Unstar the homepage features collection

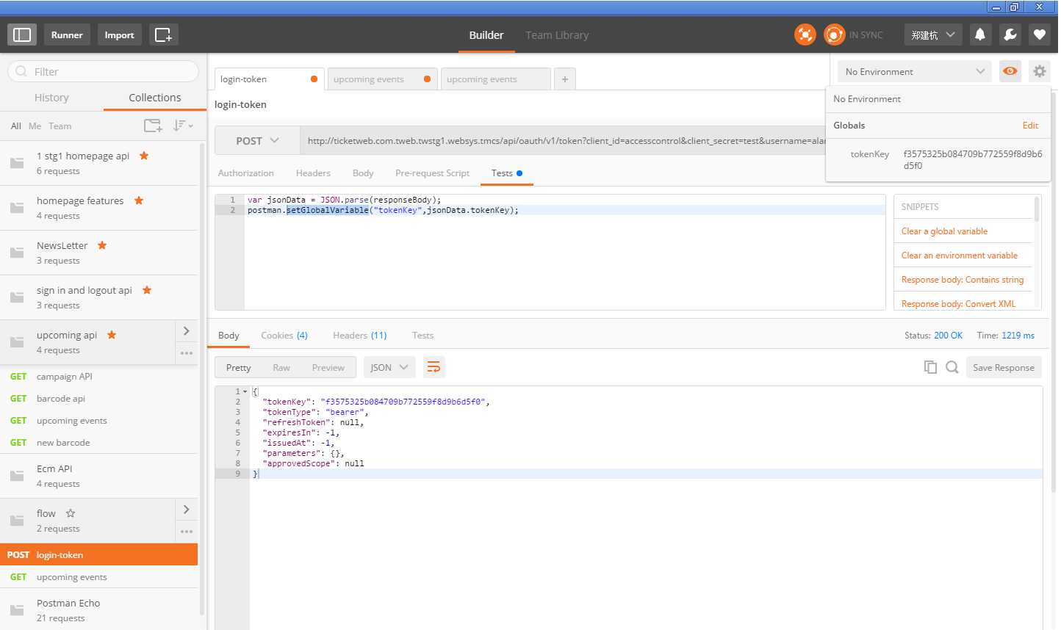(139, 200)
